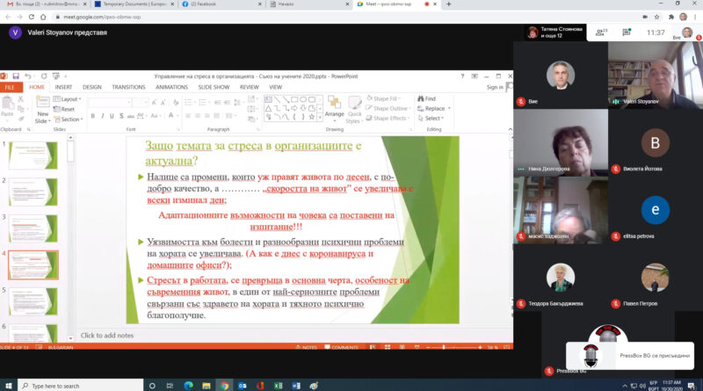The height and width of the screenshot is (391, 703).
Task: Click the oval shape in shapes gallery
Action: click(303, 99)
